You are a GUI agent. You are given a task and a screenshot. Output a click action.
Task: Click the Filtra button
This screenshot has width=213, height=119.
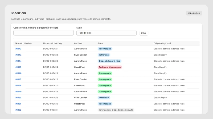coord(144,33)
